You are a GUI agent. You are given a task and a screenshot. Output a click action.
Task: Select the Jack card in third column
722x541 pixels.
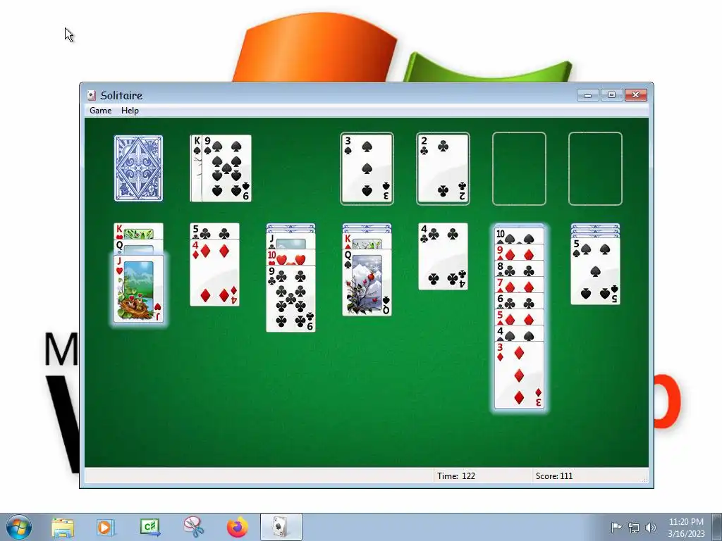[x=290, y=242]
